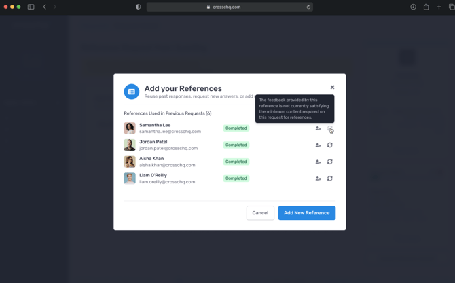Click the reuse icon for Samantha Lee
455x283 pixels.
tap(318, 128)
